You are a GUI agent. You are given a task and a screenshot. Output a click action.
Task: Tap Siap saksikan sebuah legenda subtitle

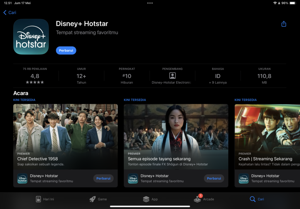[x=41, y=164]
